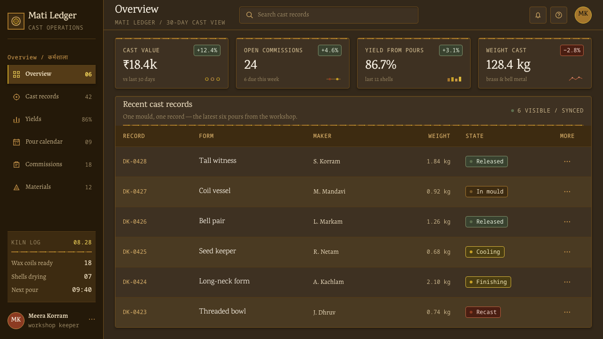Sort table by Maker column header
The width and height of the screenshot is (603, 339).
322,136
